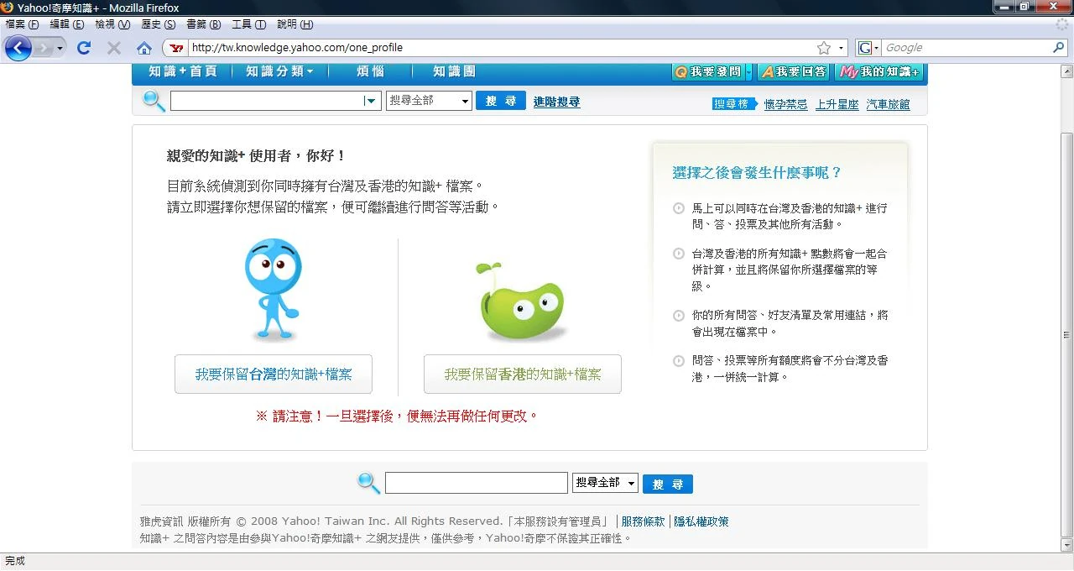Open the 說明 (H) menu

[295, 24]
